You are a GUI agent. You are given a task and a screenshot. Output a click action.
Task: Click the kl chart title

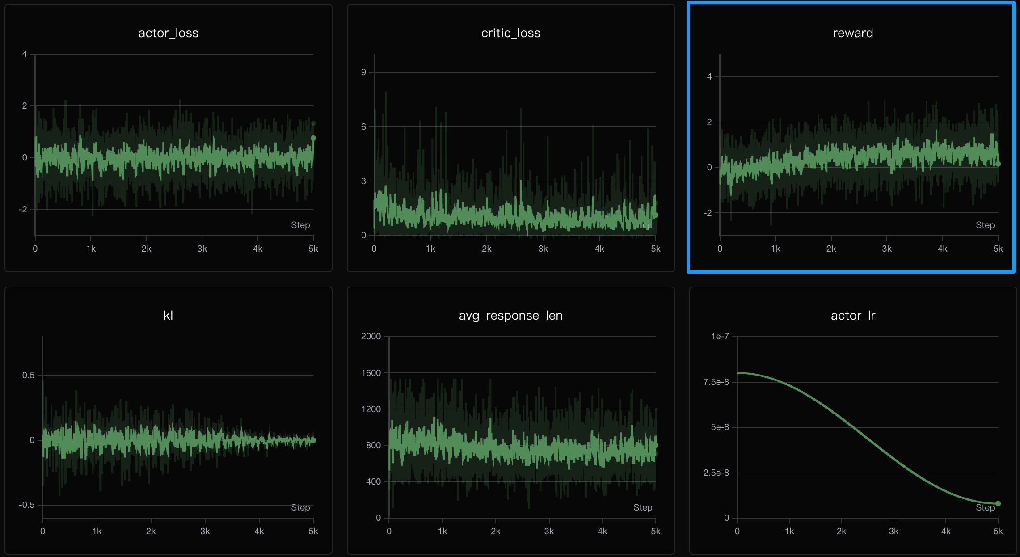[168, 316]
